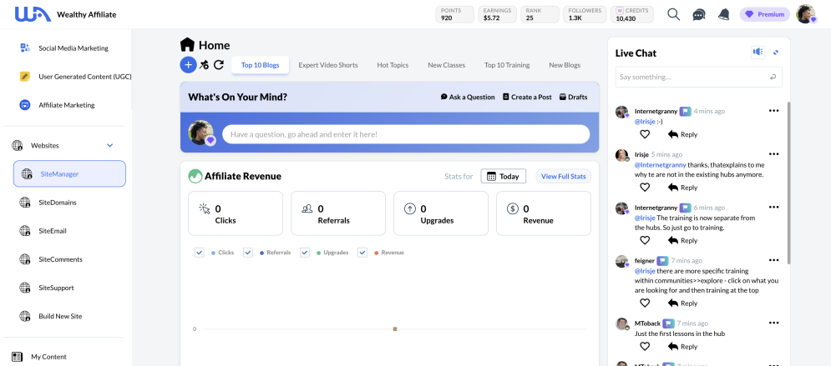831x366 pixels.
Task: Toggle the Live Chat sound speaker icon
Action: point(758,52)
